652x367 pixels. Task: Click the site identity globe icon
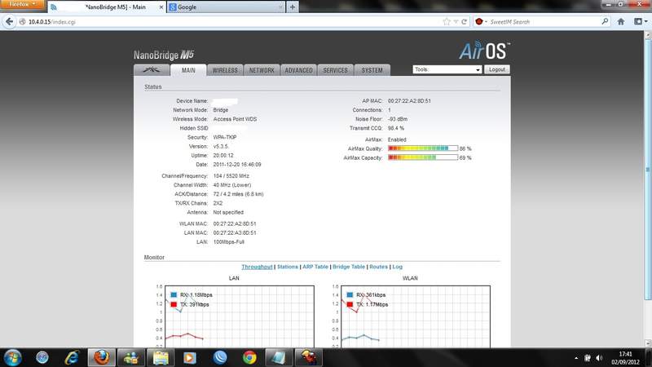[23, 22]
